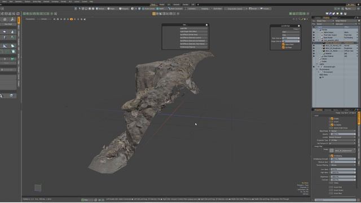Click the top button in center floating panel
This screenshot has height=203, width=361.
click(193, 29)
